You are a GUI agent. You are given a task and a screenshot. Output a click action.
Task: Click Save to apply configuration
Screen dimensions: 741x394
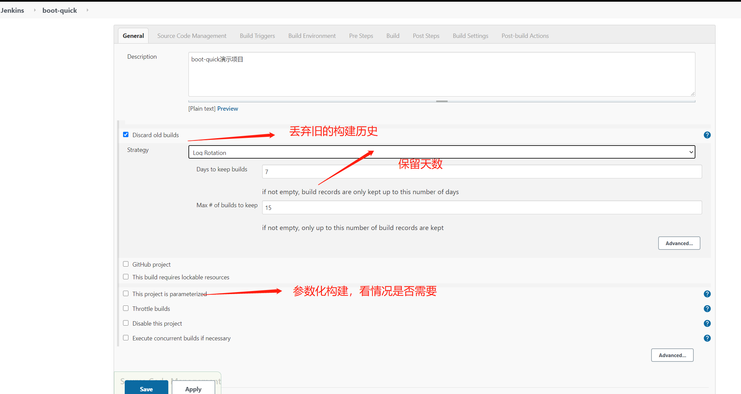click(x=147, y=389)
